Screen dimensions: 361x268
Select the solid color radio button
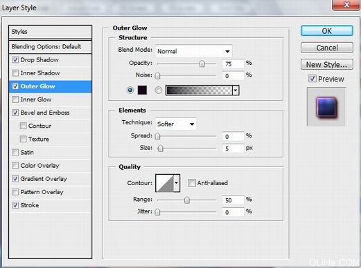pyautogui.click(x=130, y=90)
